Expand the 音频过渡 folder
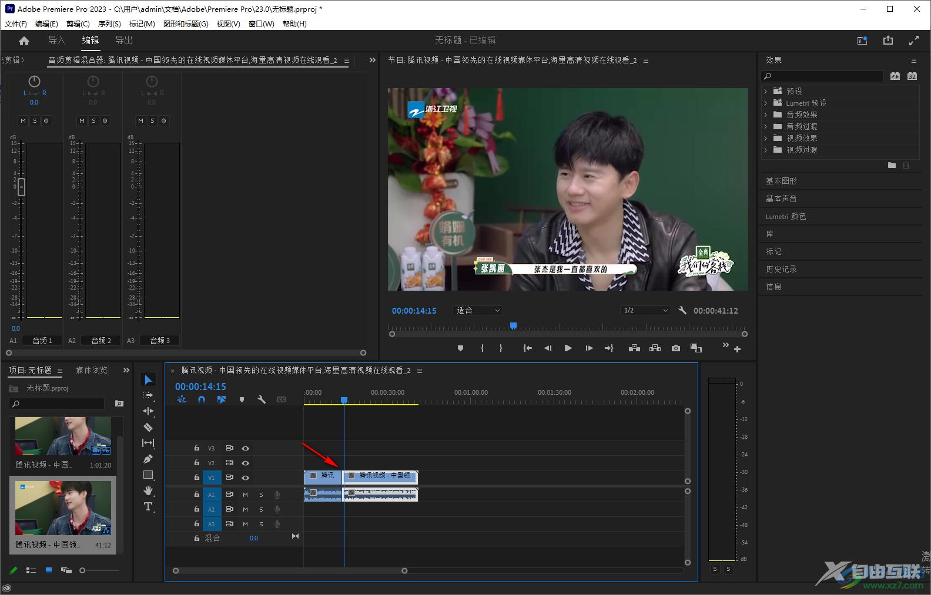This screenshot has width=931, height=595. [766, 126]
